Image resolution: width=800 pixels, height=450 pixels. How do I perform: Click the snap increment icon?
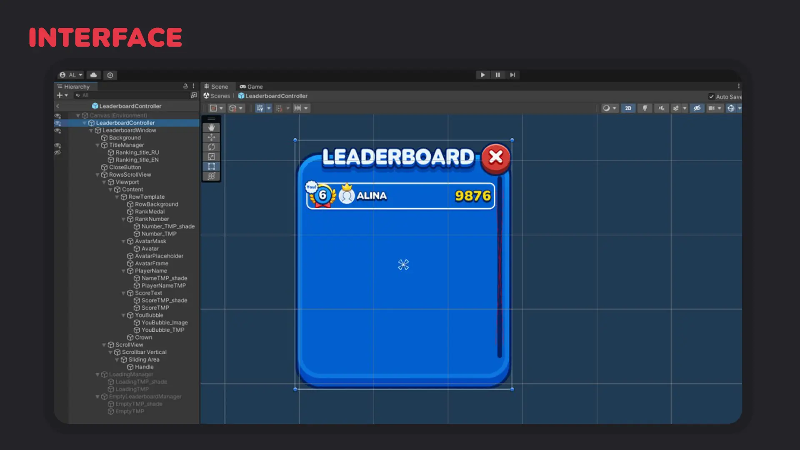pyautogui.click(x=279, y=108)
